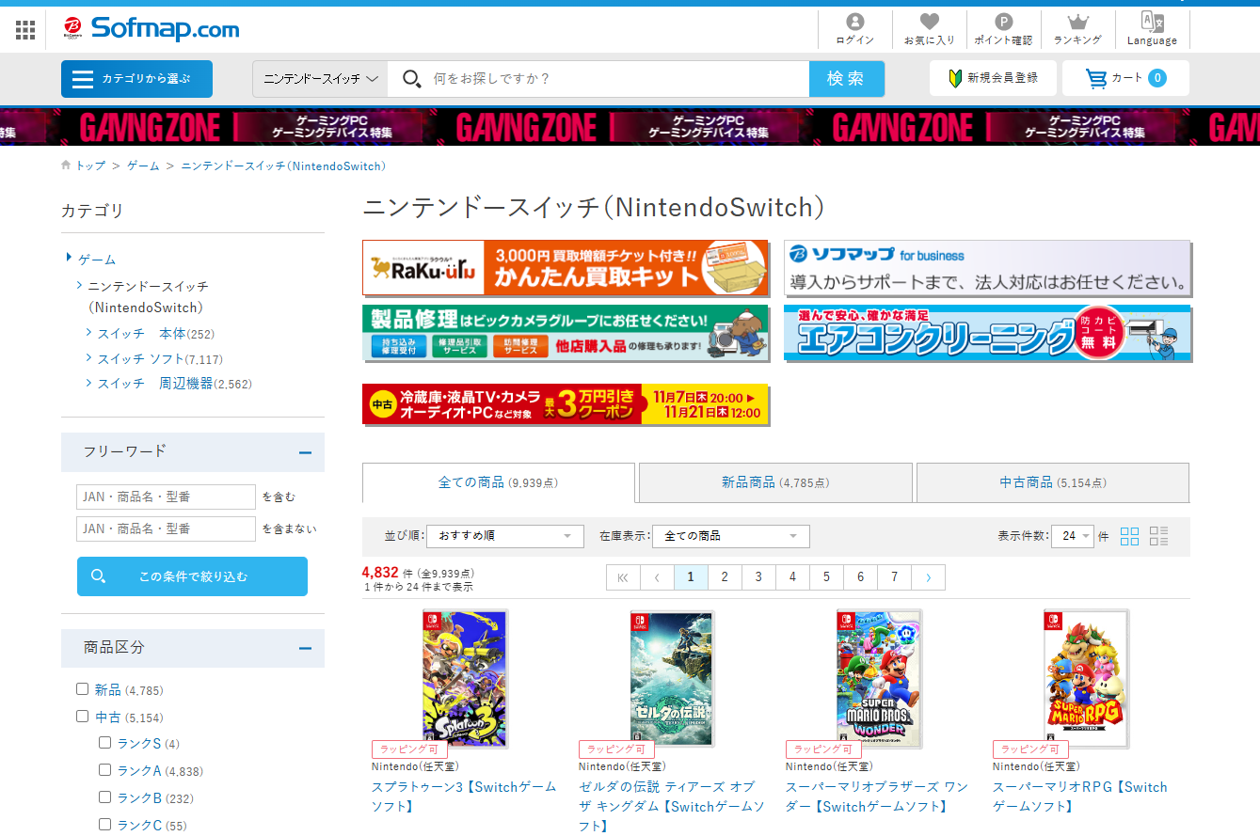
Task: Switch to grid view layout
Action: pyautogui.click(x=1129, y=536)
